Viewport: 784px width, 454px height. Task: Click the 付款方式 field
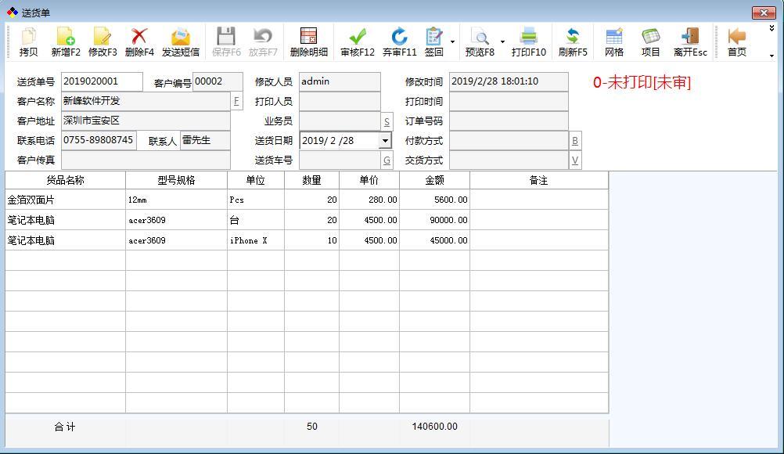tap(509, 140)
